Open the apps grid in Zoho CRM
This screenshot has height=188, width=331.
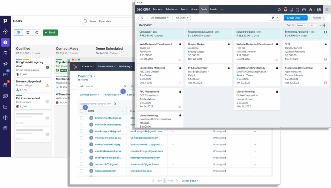pyautogui.click(x=327, y=9)
